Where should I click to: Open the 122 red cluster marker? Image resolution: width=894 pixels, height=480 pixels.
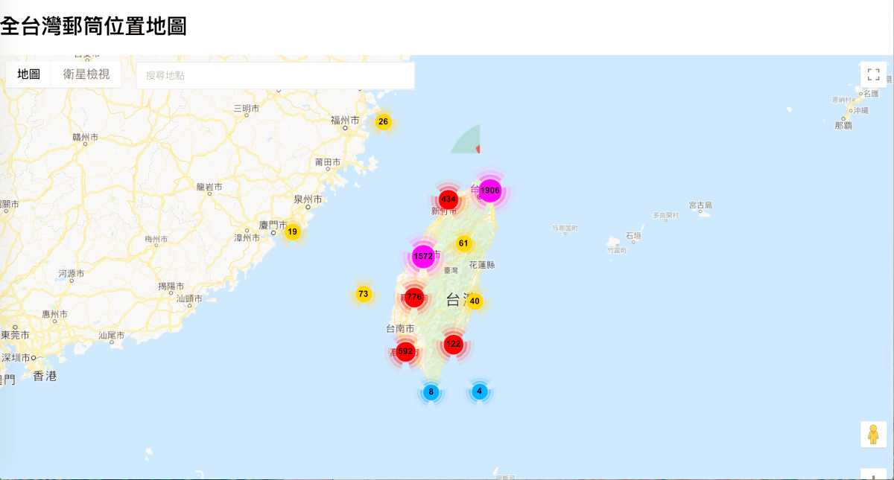454,344
